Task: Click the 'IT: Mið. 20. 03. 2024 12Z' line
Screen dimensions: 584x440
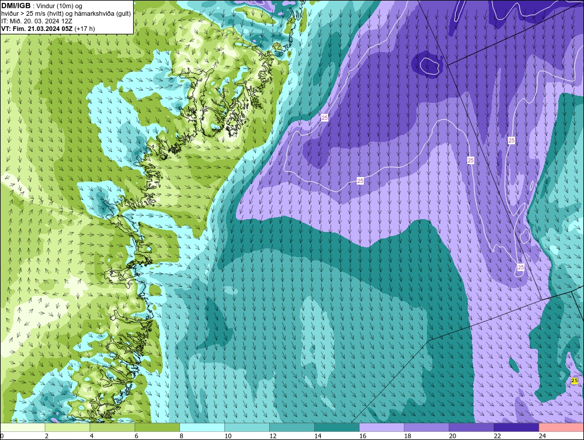Action: [x=36, y=21]
